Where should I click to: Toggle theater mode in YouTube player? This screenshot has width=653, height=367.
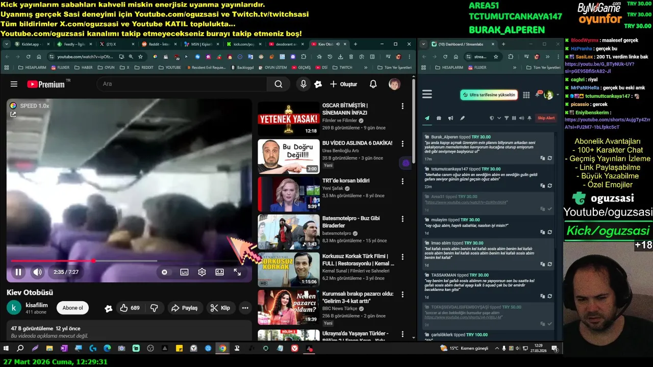[x=219, y=272]
